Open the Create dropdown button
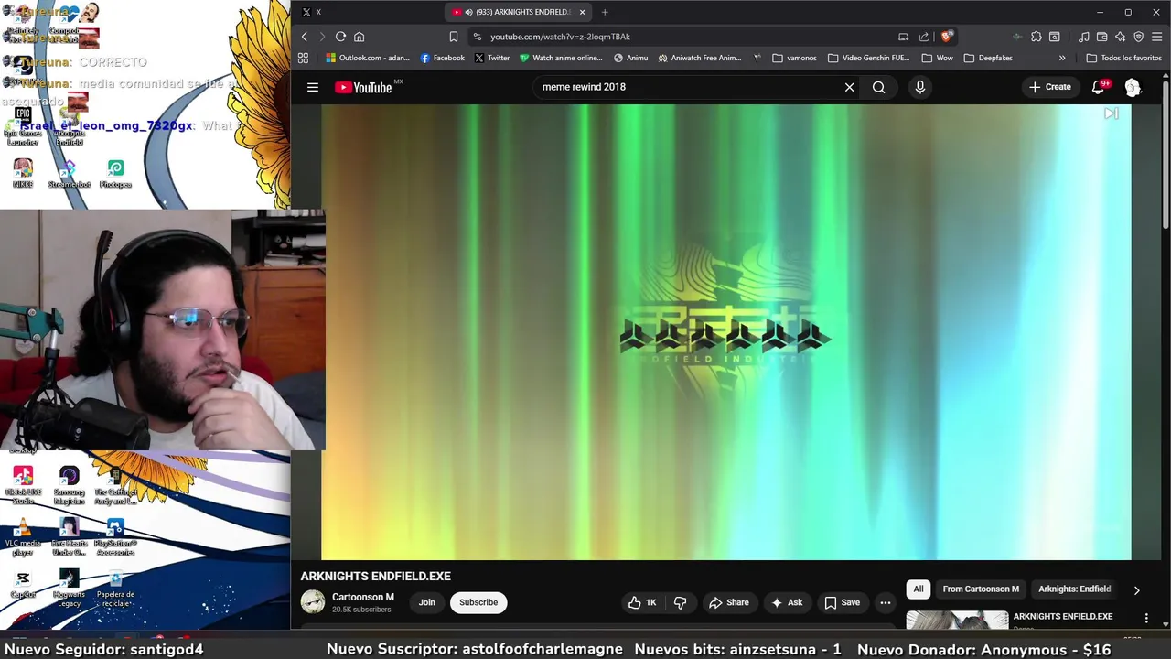Viewport: 1171px width, 659px height. (1049, 87)
